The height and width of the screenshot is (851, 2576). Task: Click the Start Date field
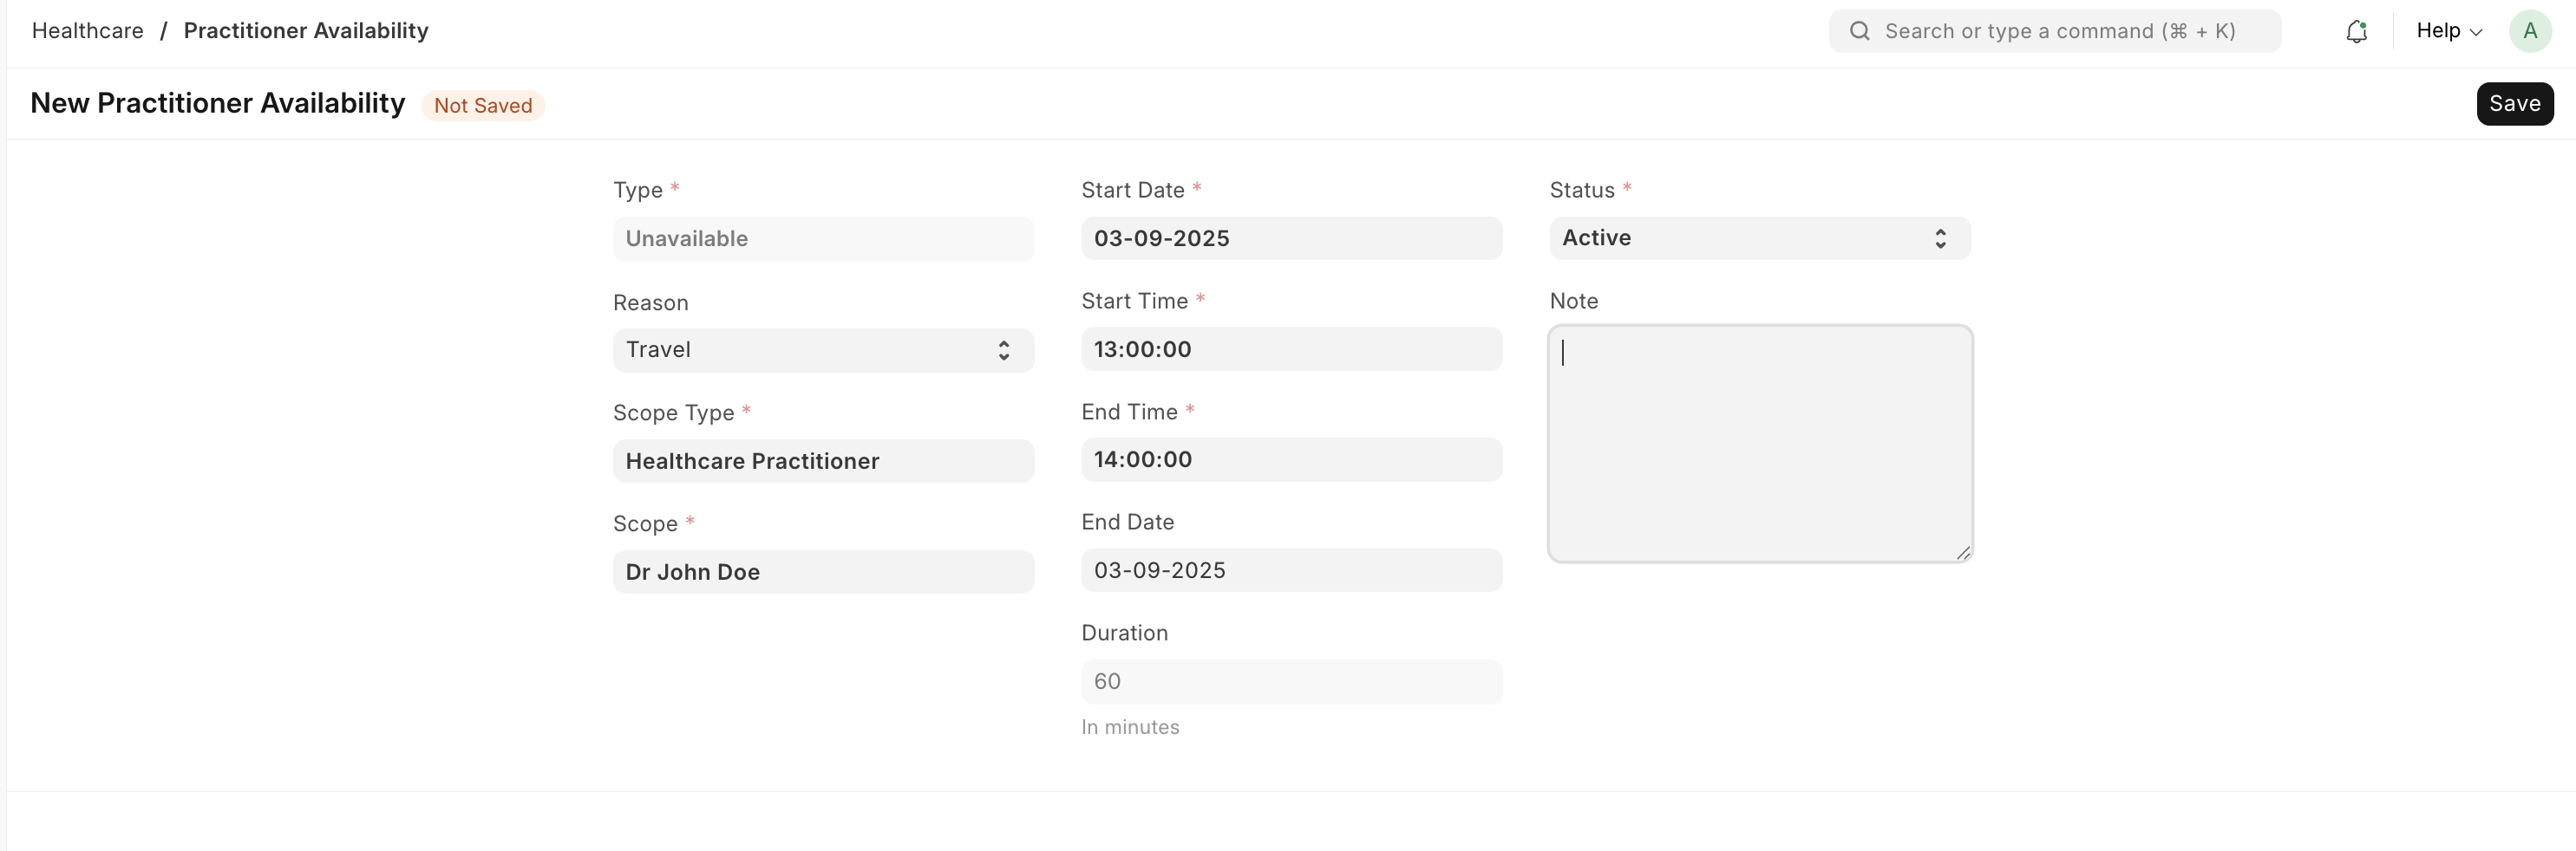[1291, 238]
